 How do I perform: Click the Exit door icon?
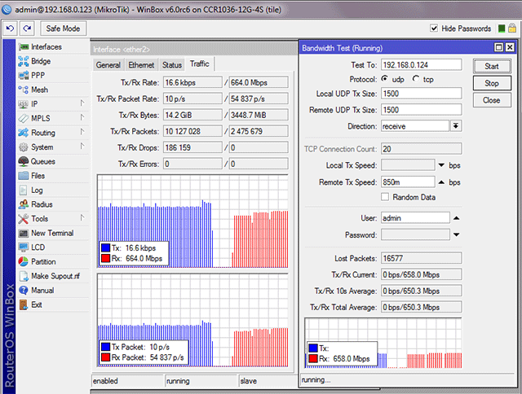tap(24, 304)
